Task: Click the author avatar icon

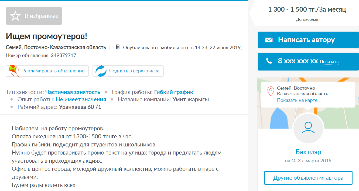Action: coord(308,128)
